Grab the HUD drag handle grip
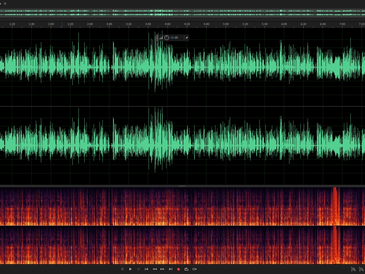 [157, 38]
